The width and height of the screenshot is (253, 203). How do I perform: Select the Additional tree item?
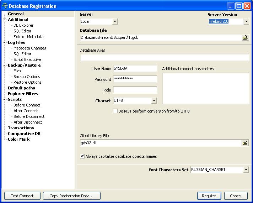click(18, 20)
